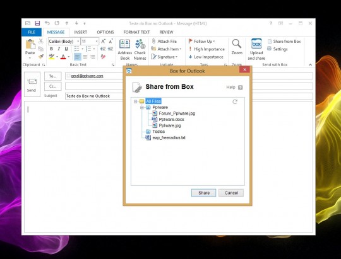Open highlight color dropdown arrow
This screenshot has width=341, height=259.
57,57
